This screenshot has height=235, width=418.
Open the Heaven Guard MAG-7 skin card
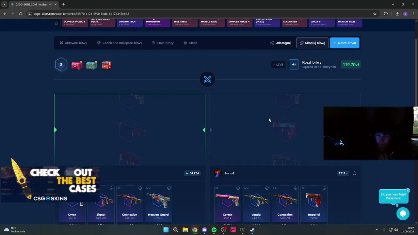click(x=158, y=205)
